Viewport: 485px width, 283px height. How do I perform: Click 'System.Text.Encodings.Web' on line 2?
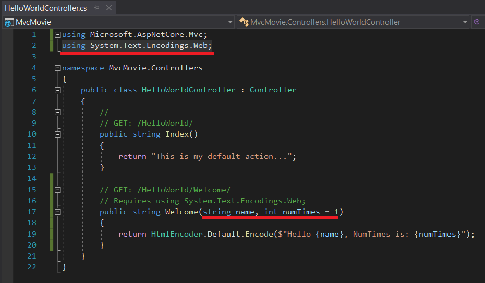pos(149,46)
